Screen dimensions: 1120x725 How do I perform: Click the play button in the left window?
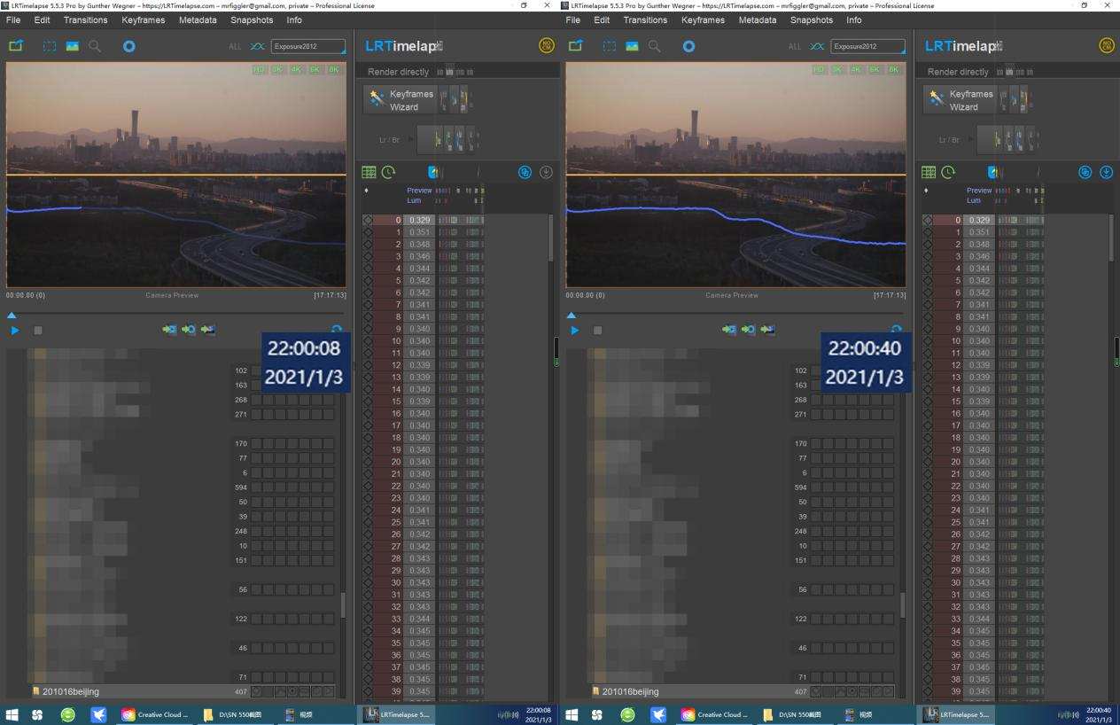point(15,331)
